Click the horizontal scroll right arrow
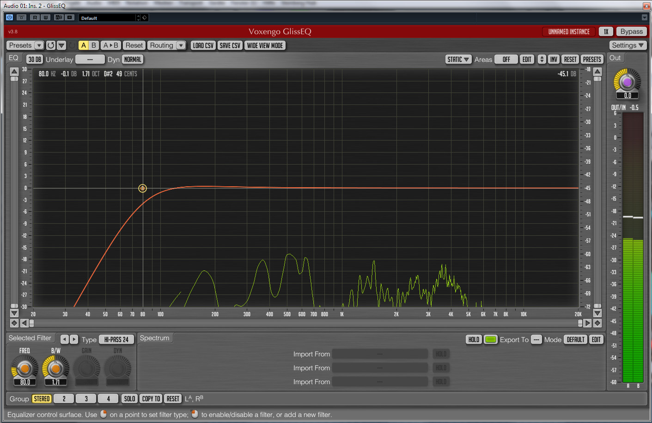Screen dimensions: 652x423 click(x=587, y=323)
